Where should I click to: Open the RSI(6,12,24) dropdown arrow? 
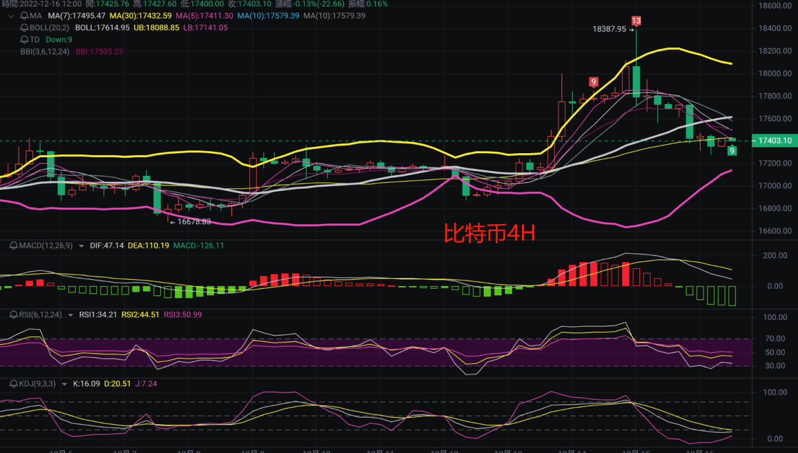coord(71,315)
